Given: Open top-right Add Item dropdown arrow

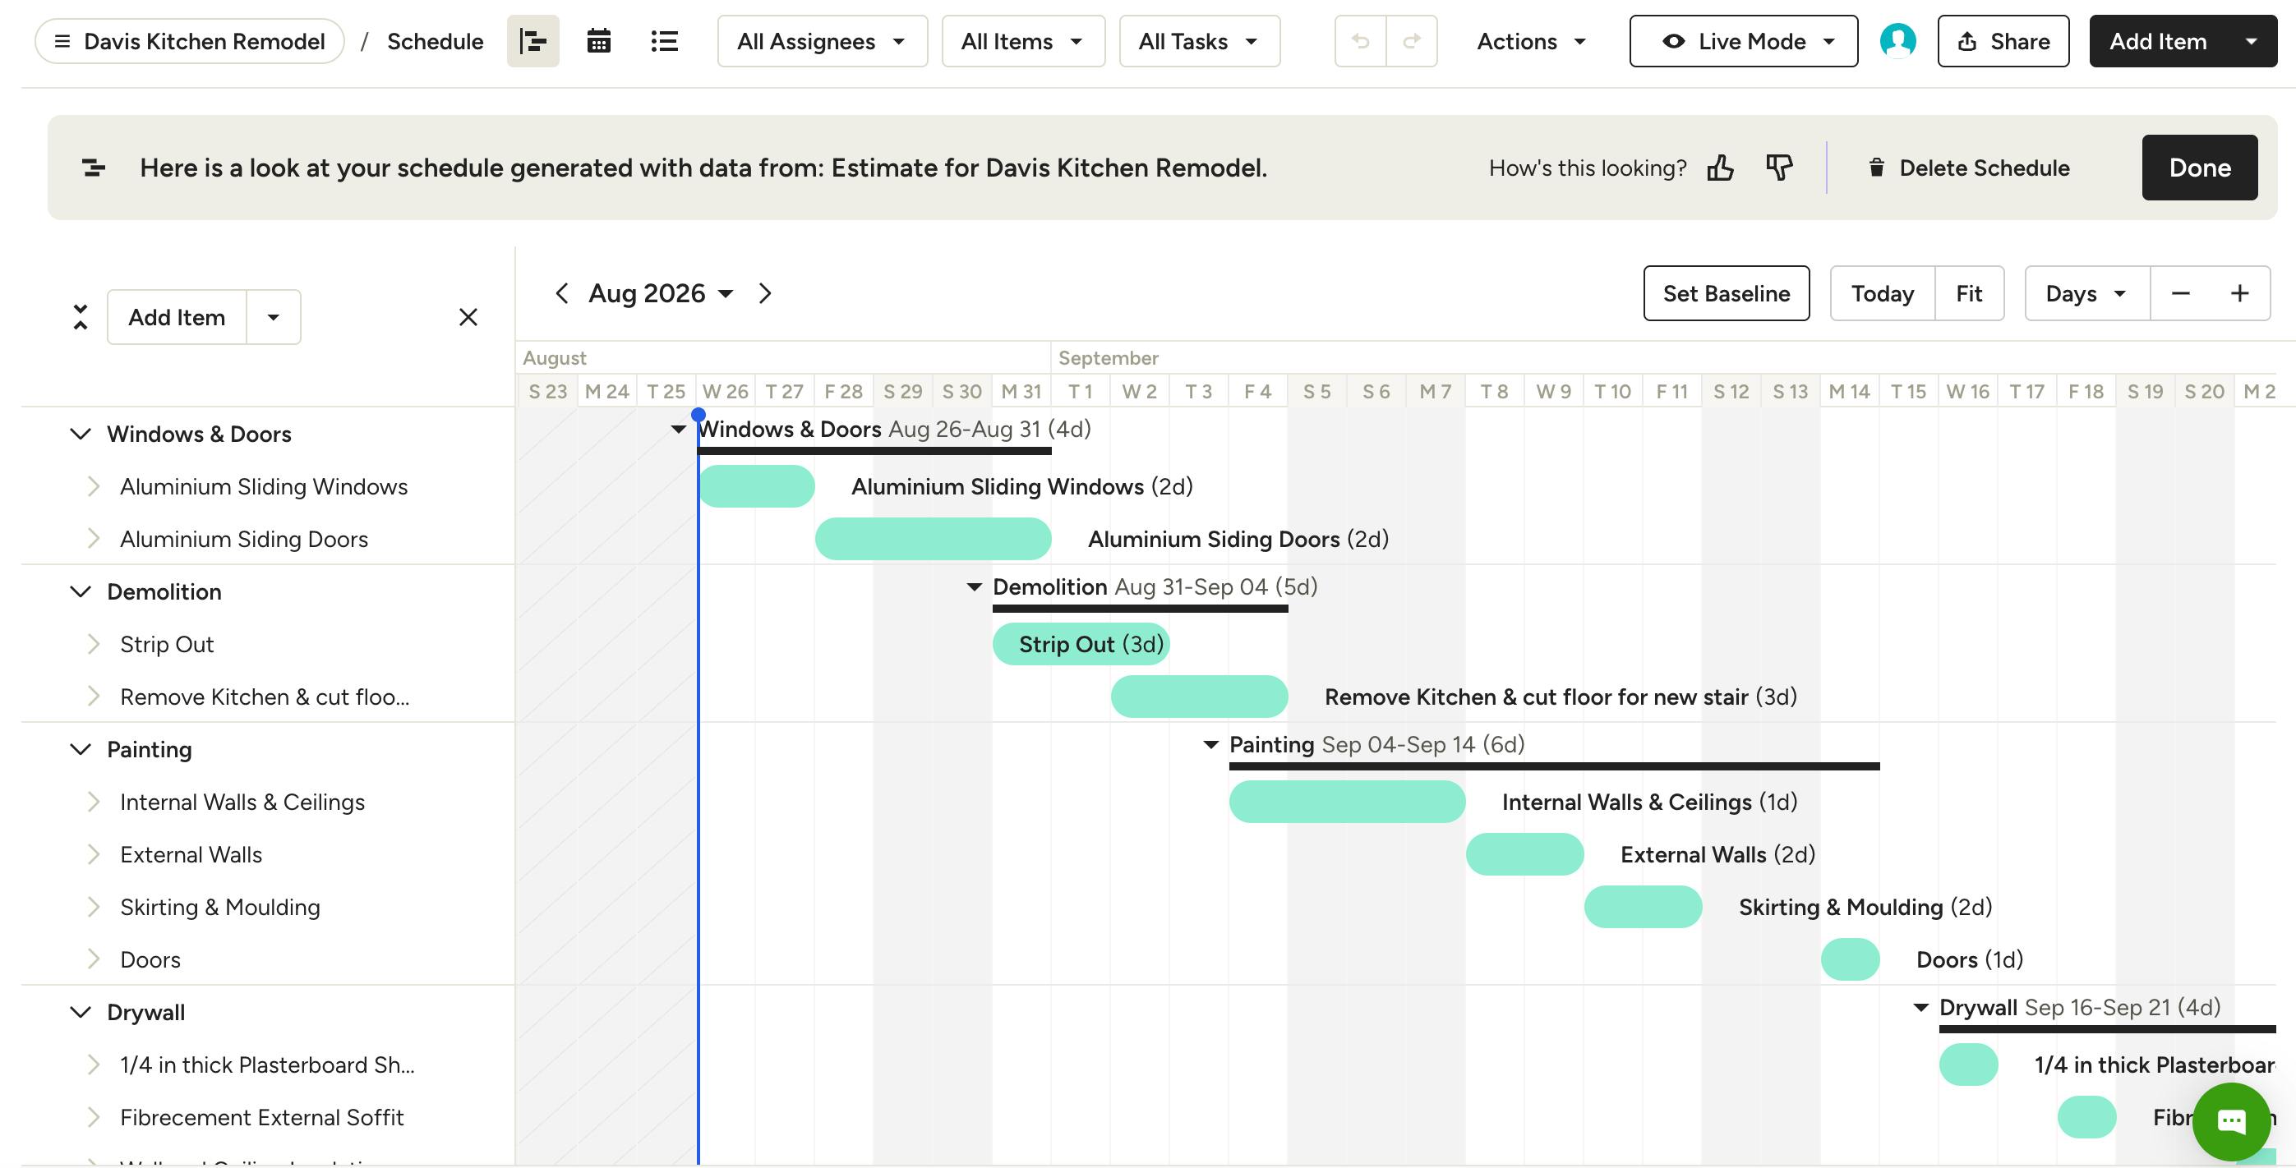Looking at the screenshot, I should (x=2252, y=41).
